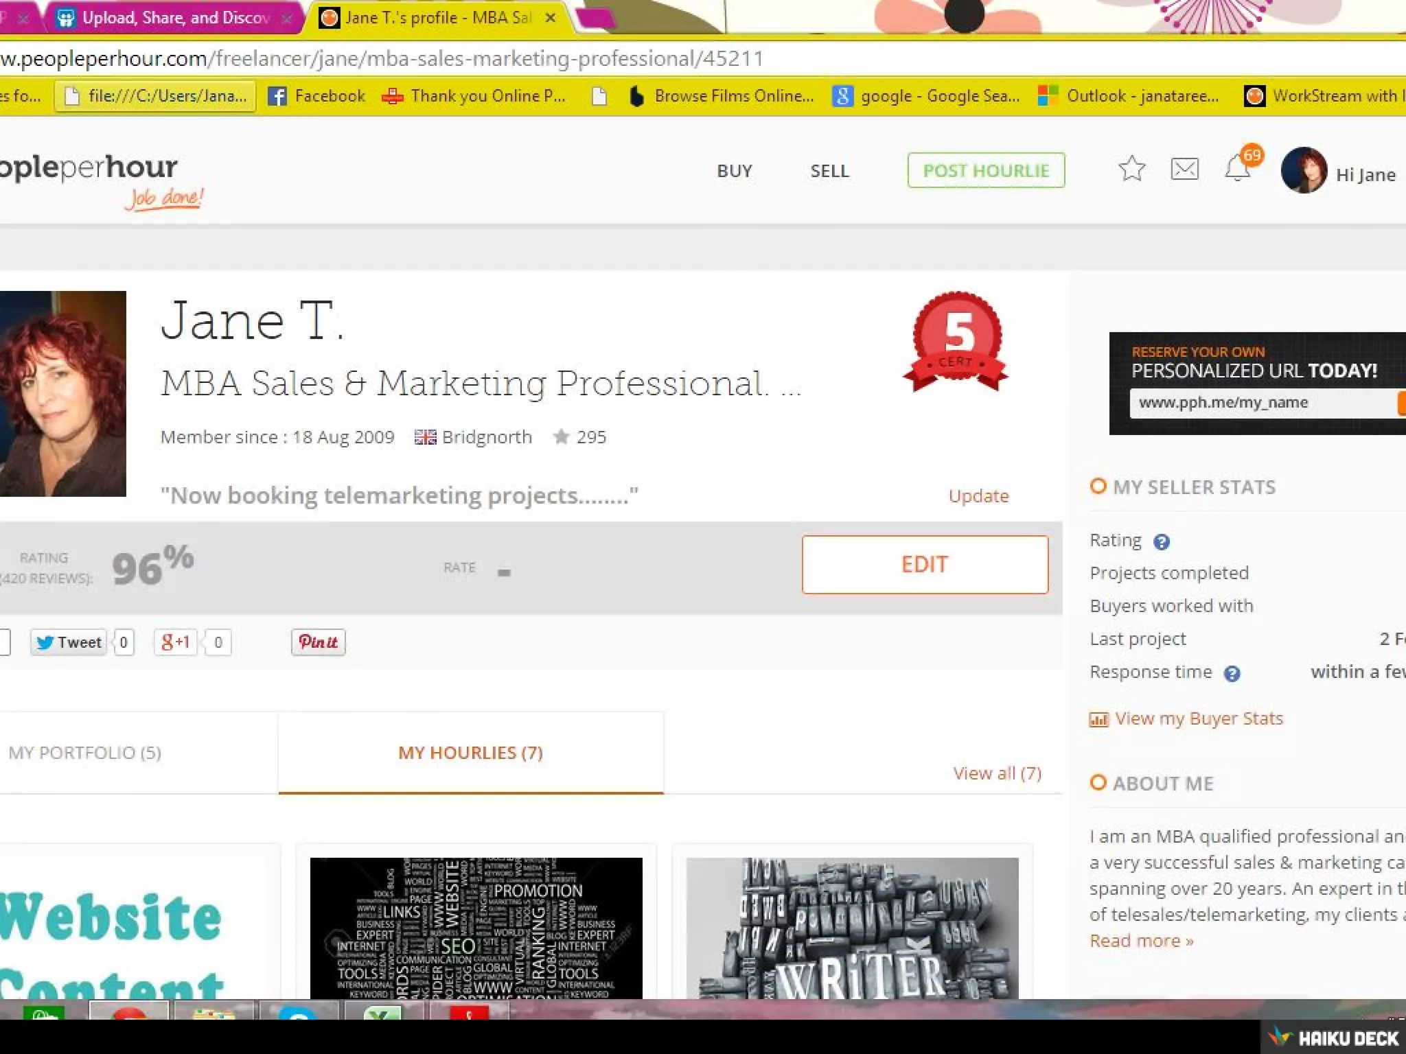Open the Hi Jane user avatar menu
Image resolution: width=1406 pixels, height=1054 pixels.
point(1303,171)
